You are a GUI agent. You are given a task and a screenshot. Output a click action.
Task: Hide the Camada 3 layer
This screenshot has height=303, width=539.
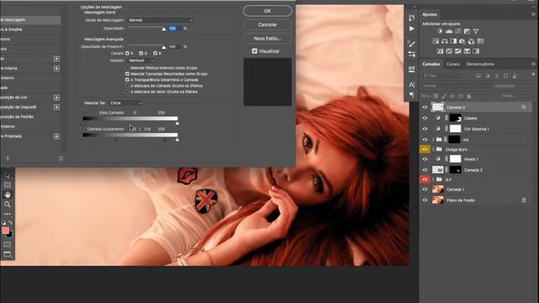click(x=424, y=108)
